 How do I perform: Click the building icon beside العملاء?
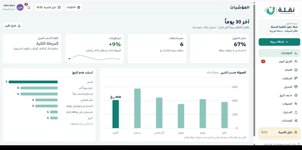click(296, 70)
